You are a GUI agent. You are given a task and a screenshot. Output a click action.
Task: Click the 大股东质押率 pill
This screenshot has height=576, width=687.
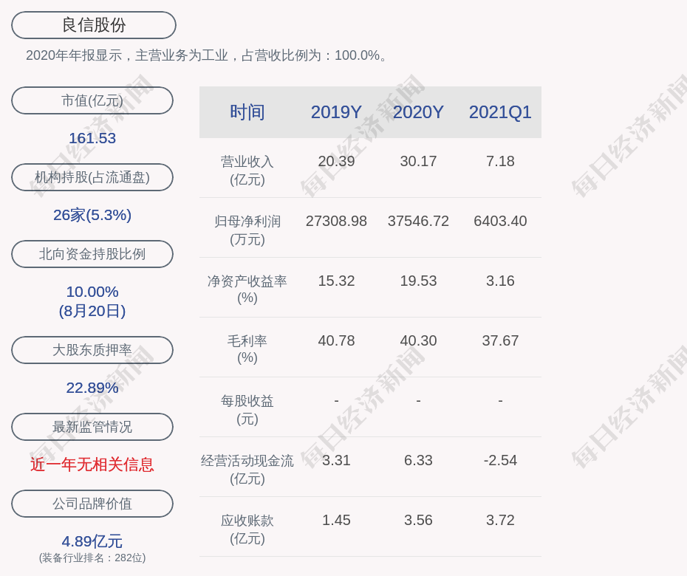pos(92,350)
